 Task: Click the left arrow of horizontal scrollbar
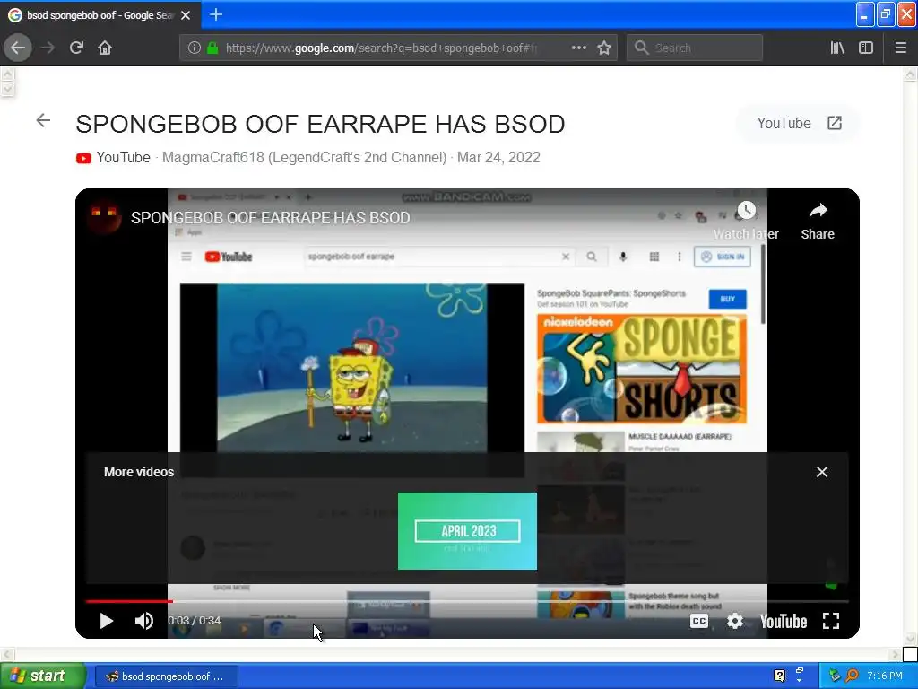click(6, 654)
